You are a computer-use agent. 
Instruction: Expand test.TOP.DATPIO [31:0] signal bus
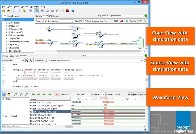click(31, 118)
